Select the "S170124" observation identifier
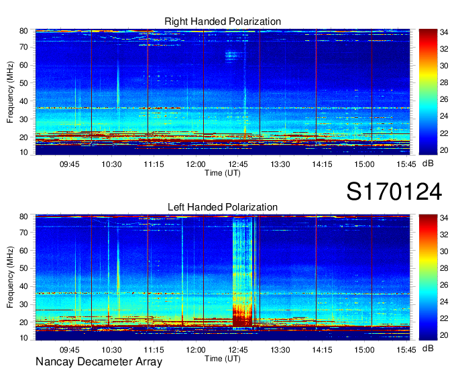 point(394,192)
